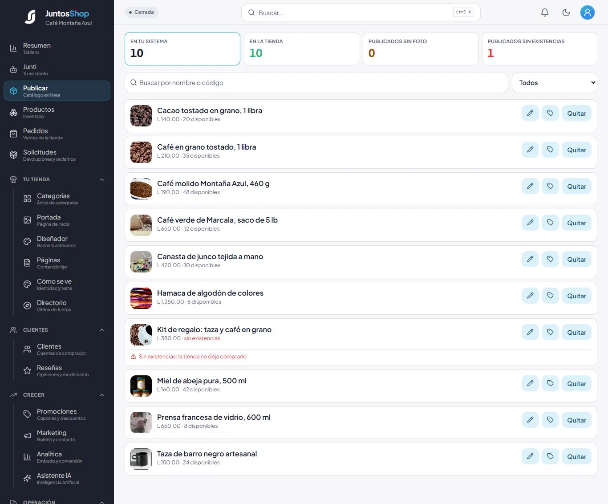Collapse the CLIENTES sidebar section
This screenshot has width=608, height=504.
(x=57, y=330)
